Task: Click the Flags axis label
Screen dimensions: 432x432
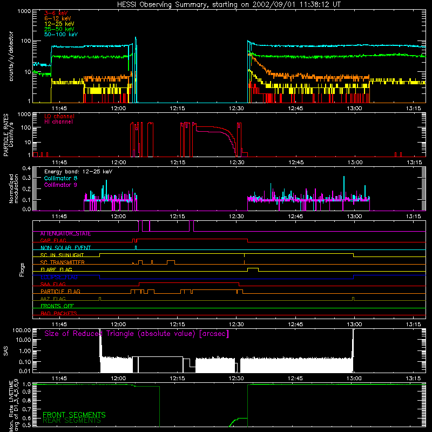Action: (x=22, y=269)
